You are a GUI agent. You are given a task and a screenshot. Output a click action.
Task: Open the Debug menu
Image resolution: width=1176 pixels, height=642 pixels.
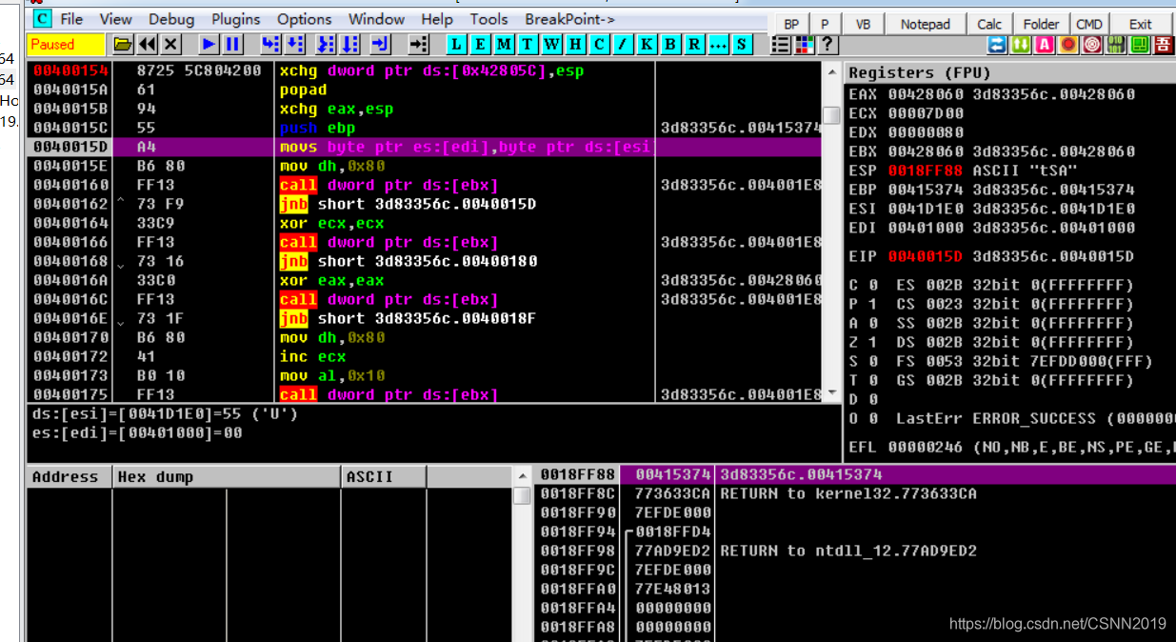pyautogui.click(x=171, y=19)
